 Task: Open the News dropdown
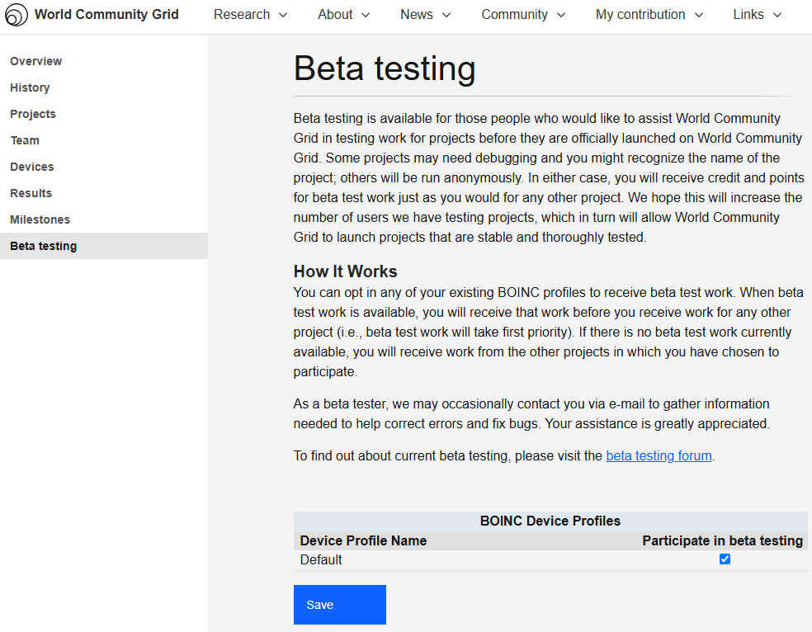tap(425, 15)
